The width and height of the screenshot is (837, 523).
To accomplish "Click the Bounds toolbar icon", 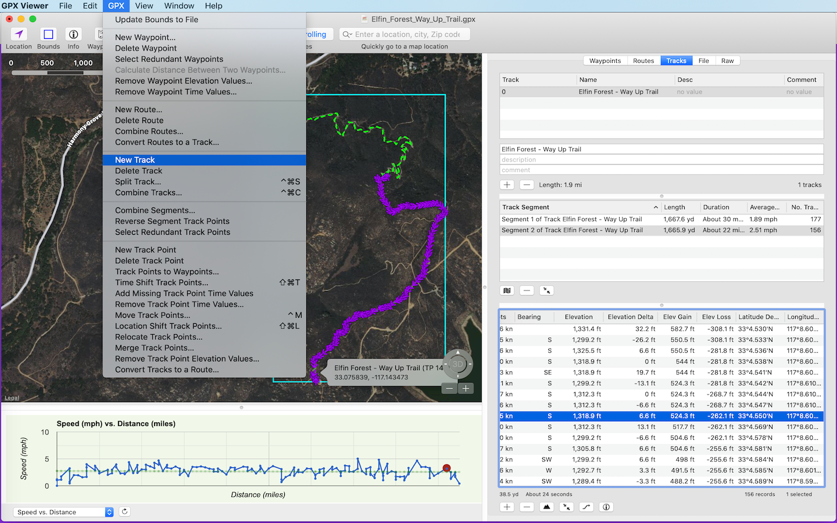I will pyautogui.click(x=48, y=35).
